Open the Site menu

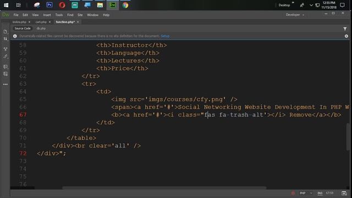tap(80, 15)
